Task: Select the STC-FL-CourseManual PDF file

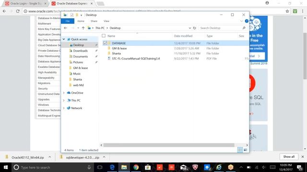Action: [x=136, y=58]
